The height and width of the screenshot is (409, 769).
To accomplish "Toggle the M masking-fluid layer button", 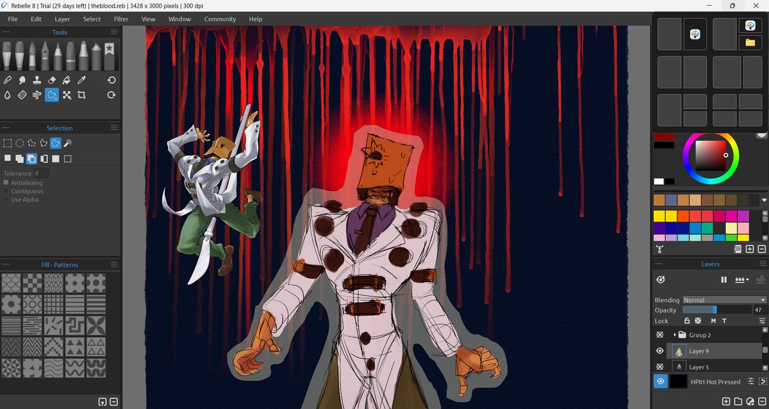I will pos(713,321).
